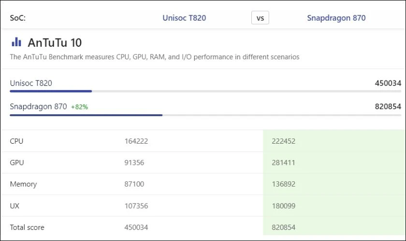Viewport: 406px width, 241px height.
Task: Select the Snapdragon 870 bar label
Action: [38, 107]
